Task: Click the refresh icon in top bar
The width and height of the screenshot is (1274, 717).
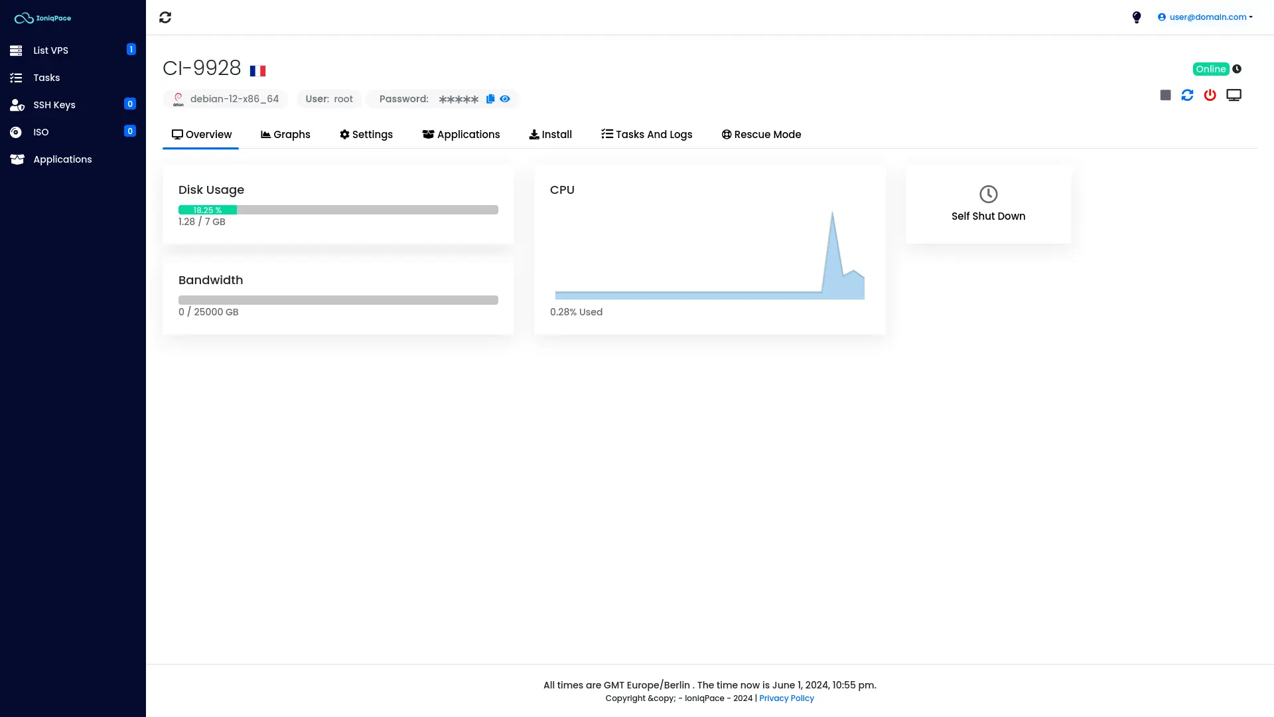Action: (165, 17)
